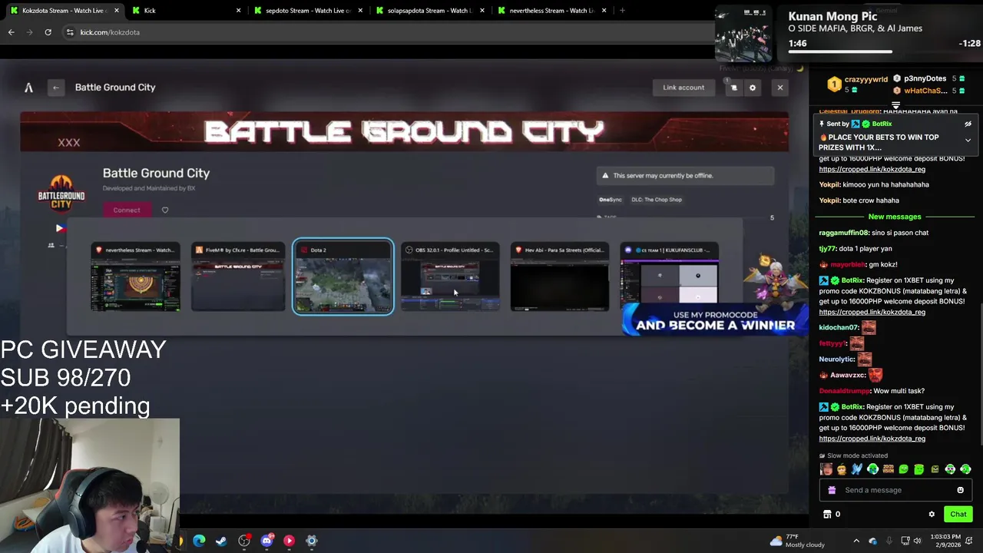Click username p3nnyDotes in leaderboard
The height and width of the screenshot is (553, 983).
coord(925,78)
